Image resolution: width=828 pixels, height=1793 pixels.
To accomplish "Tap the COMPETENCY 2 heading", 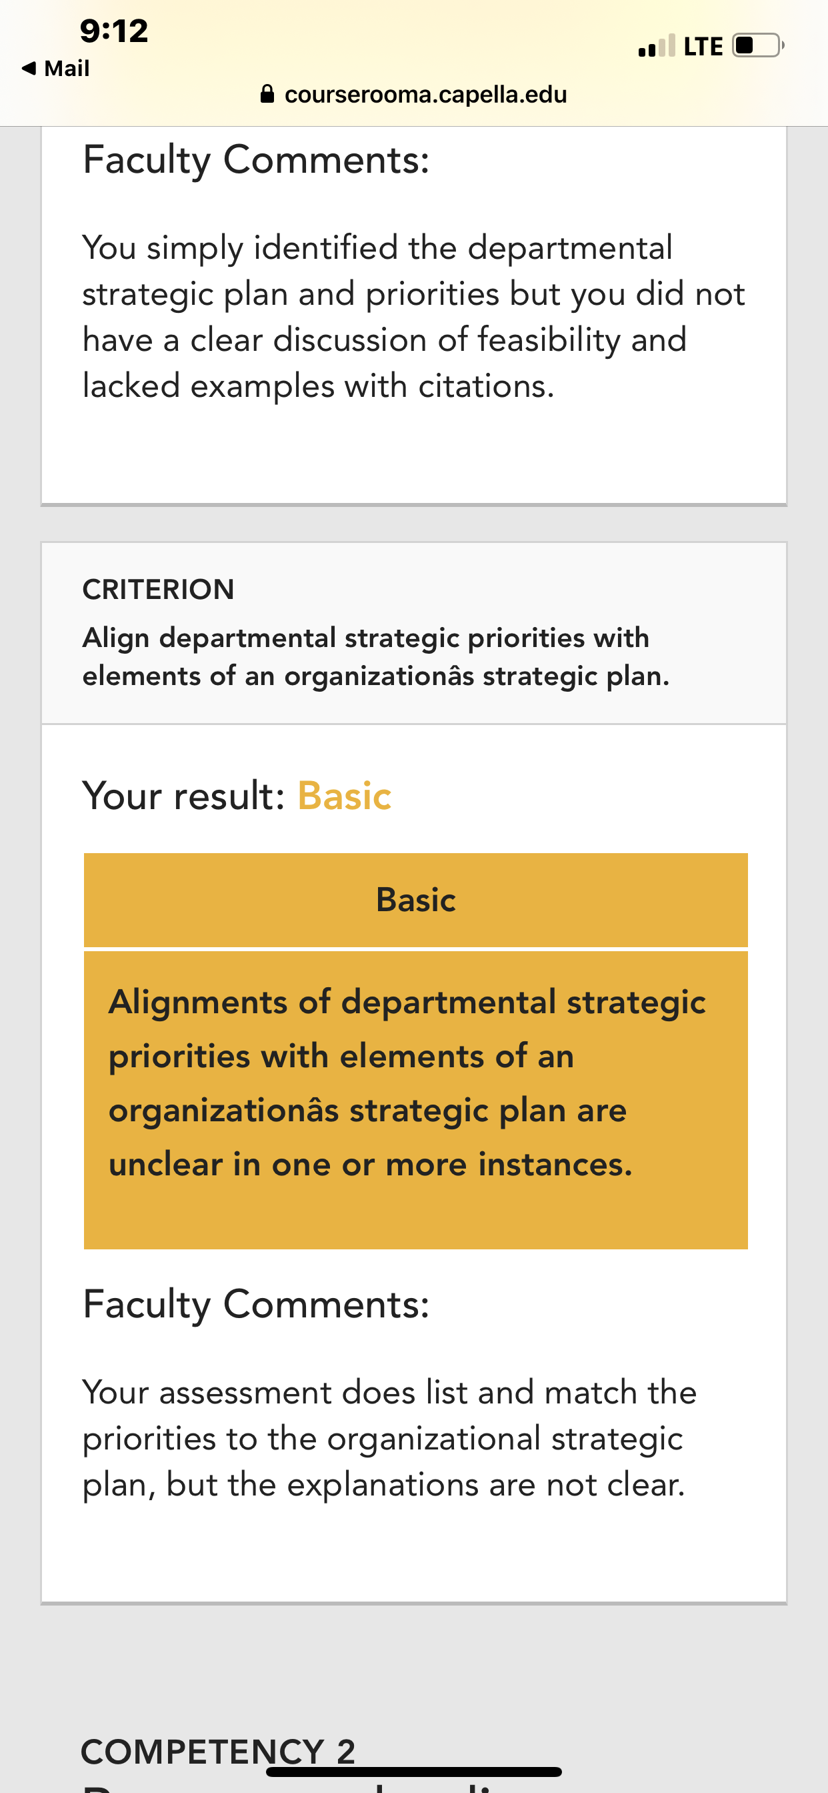I will tap(219, 1751).
